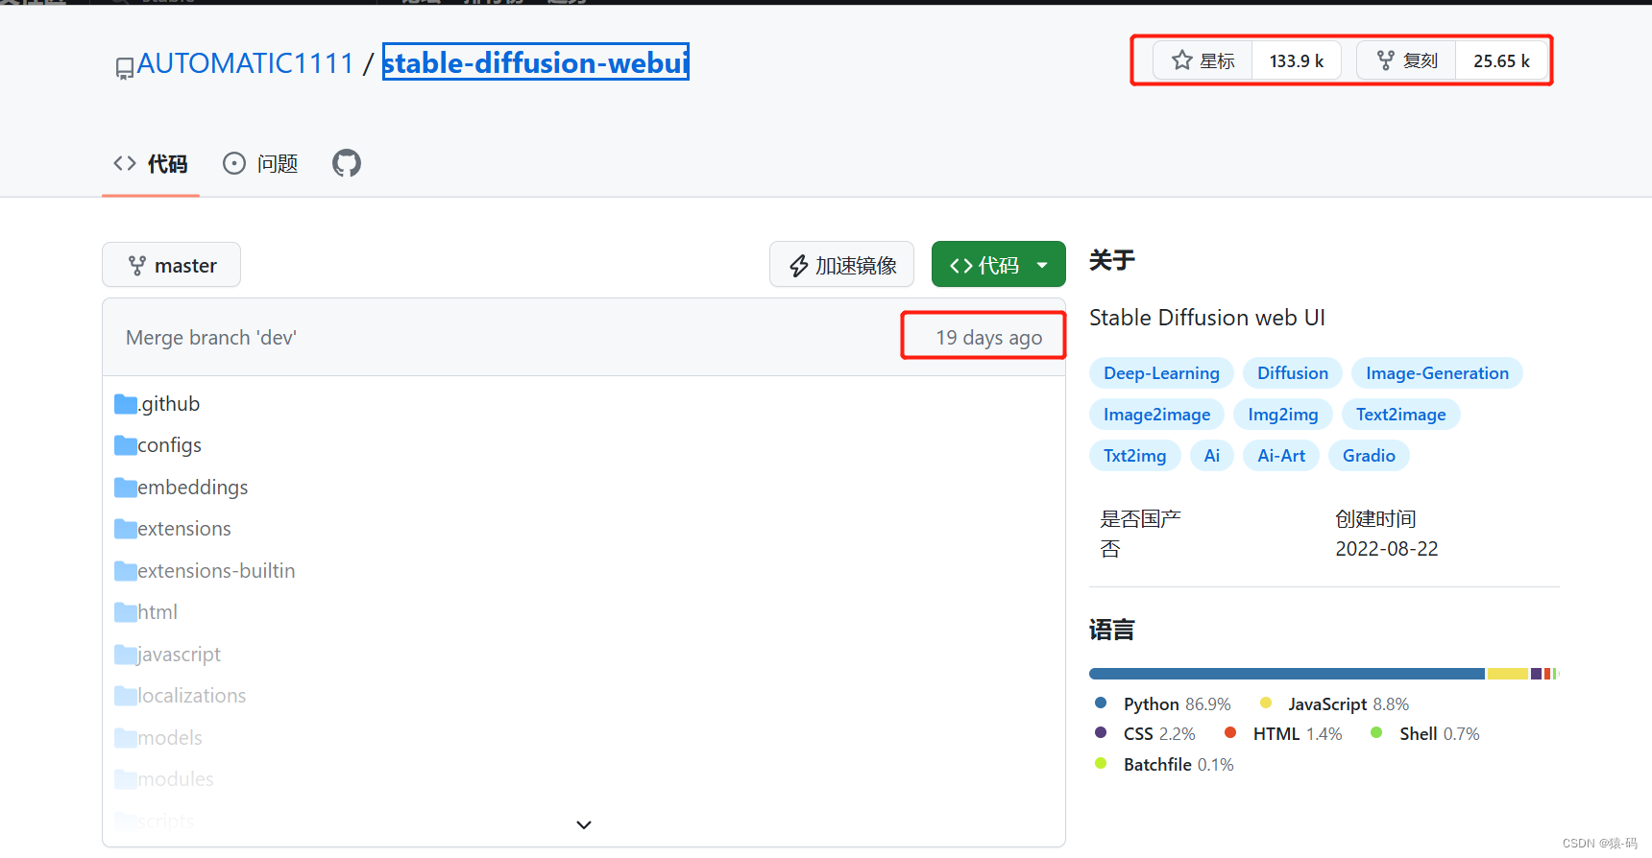
Task: Expand the file list with the down chevron
Action: coord(584,825)
